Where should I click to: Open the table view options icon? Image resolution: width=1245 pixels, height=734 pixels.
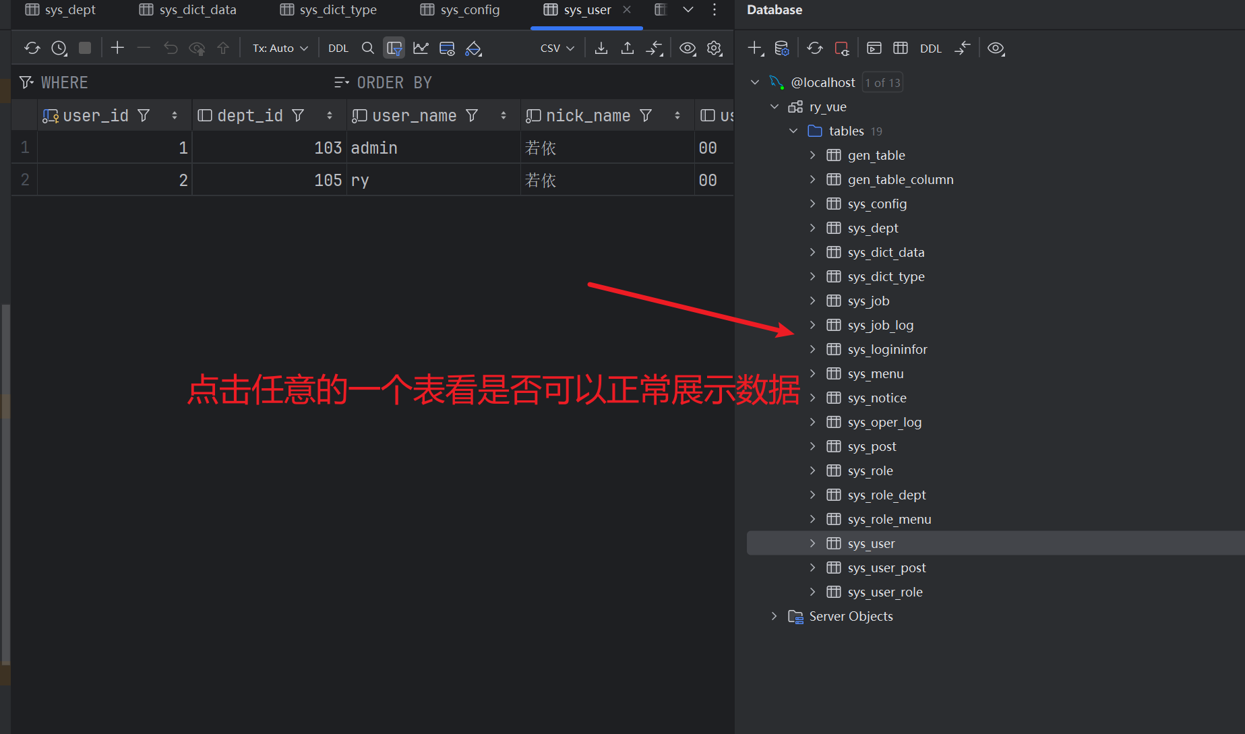pyautogui.click(x=447, y=49)
